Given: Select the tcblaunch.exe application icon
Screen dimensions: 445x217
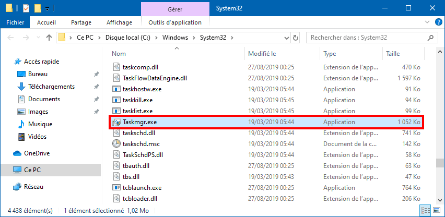Looking at the screenshot, I should [x=116, y=188].
